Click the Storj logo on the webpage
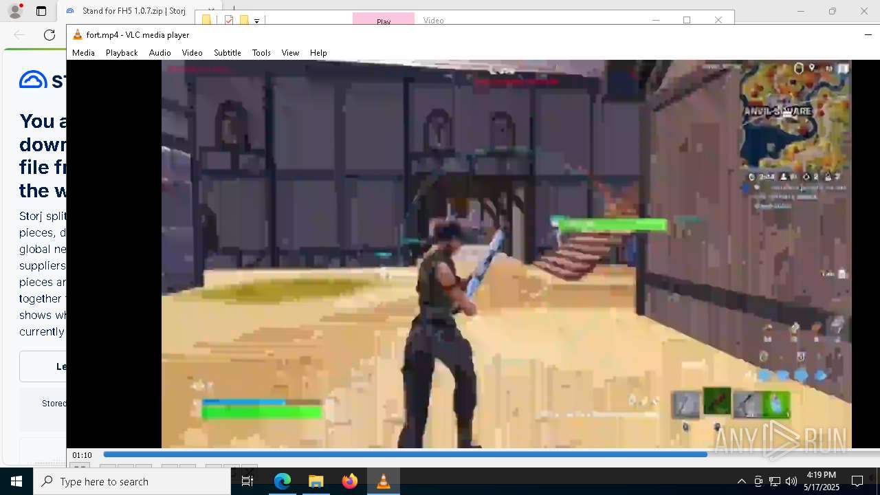This screenshot has height=495, width=880. click(x=43, y=80)
